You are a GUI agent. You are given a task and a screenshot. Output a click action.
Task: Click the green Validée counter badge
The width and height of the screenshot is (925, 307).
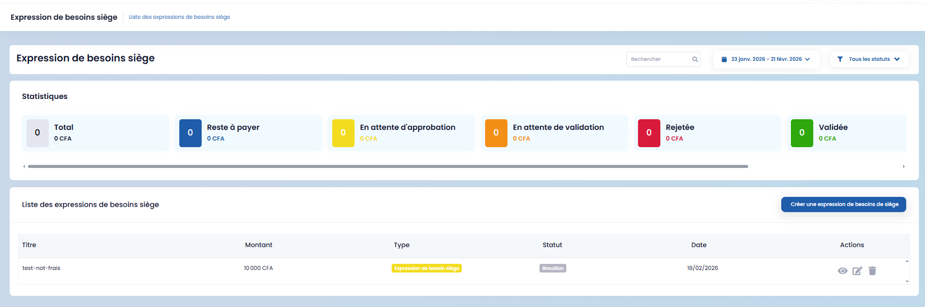tap(802, 133)
